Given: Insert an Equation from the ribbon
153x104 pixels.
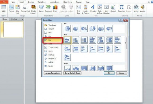Looking at the screenshot, I should [122, 9].
